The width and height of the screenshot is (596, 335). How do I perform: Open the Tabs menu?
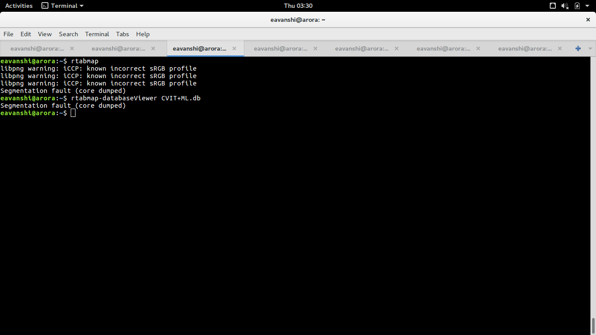pyautogui.click(x=122, y=34)
